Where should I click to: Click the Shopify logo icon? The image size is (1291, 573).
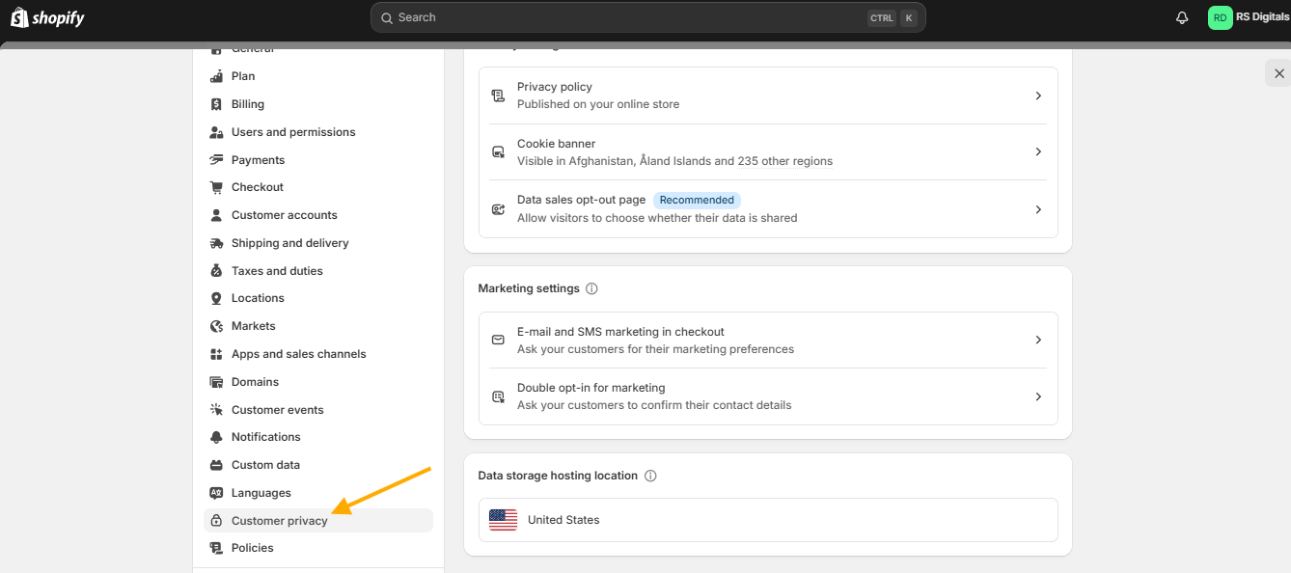click(19, 17)
